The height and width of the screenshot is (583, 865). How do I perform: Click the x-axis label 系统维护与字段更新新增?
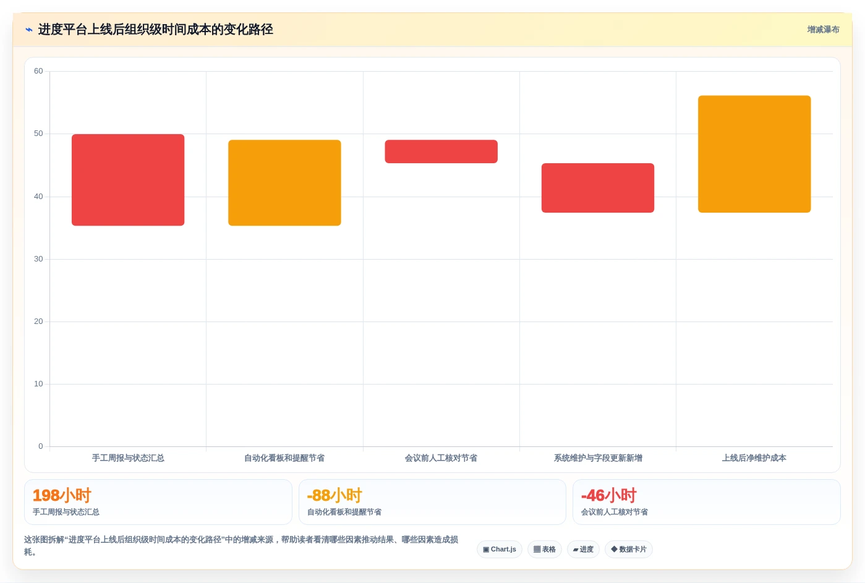point(598,458)
